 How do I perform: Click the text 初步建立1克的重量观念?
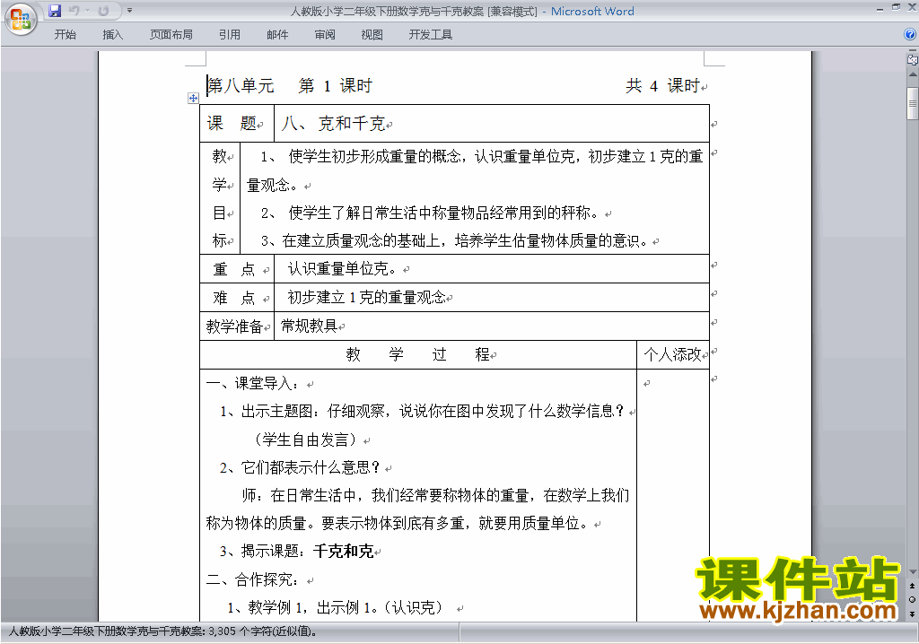pyautogui.click(x=366, y=298)
